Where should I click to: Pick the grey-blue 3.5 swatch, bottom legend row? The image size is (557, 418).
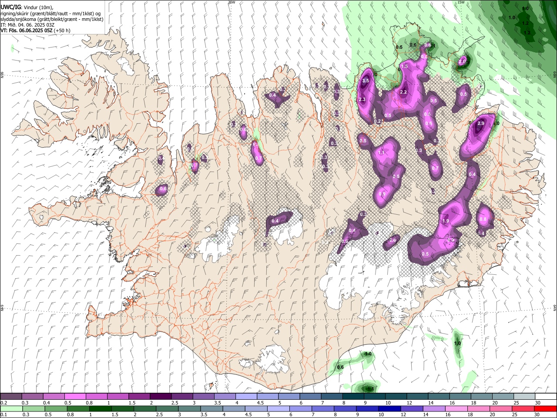click(x=211, y=408)
